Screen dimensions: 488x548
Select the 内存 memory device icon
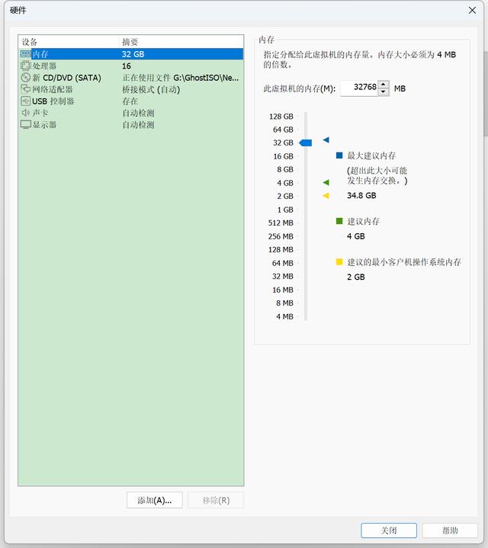point(26,54)
